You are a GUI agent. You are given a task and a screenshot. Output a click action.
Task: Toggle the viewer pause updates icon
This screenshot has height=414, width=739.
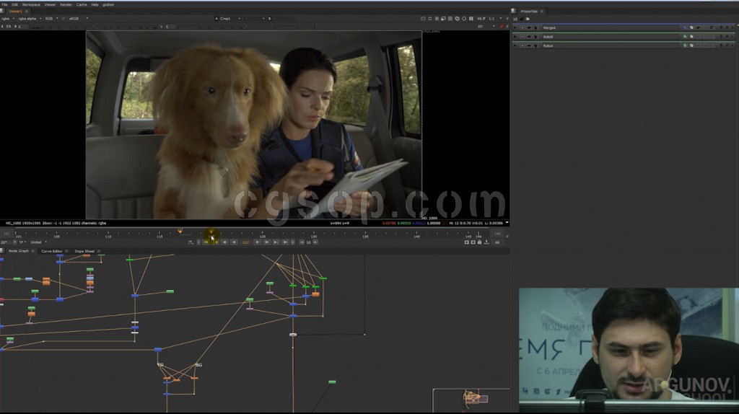coord(471,18)
